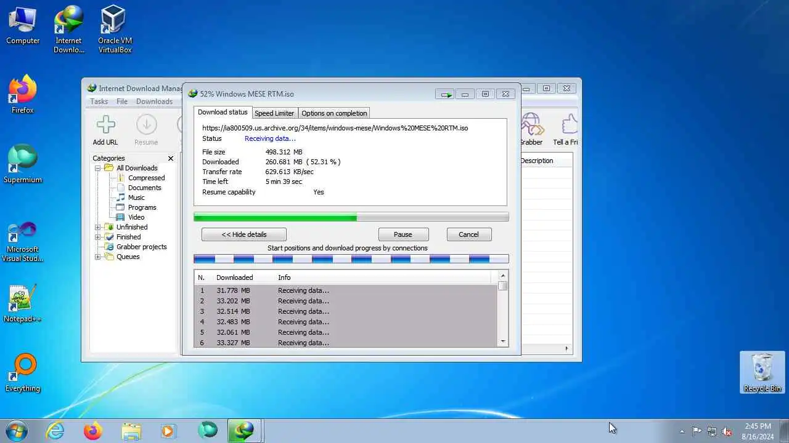Screen dimensions: 789x443
Task: Click the Hide details button
Action: point(244,234)
